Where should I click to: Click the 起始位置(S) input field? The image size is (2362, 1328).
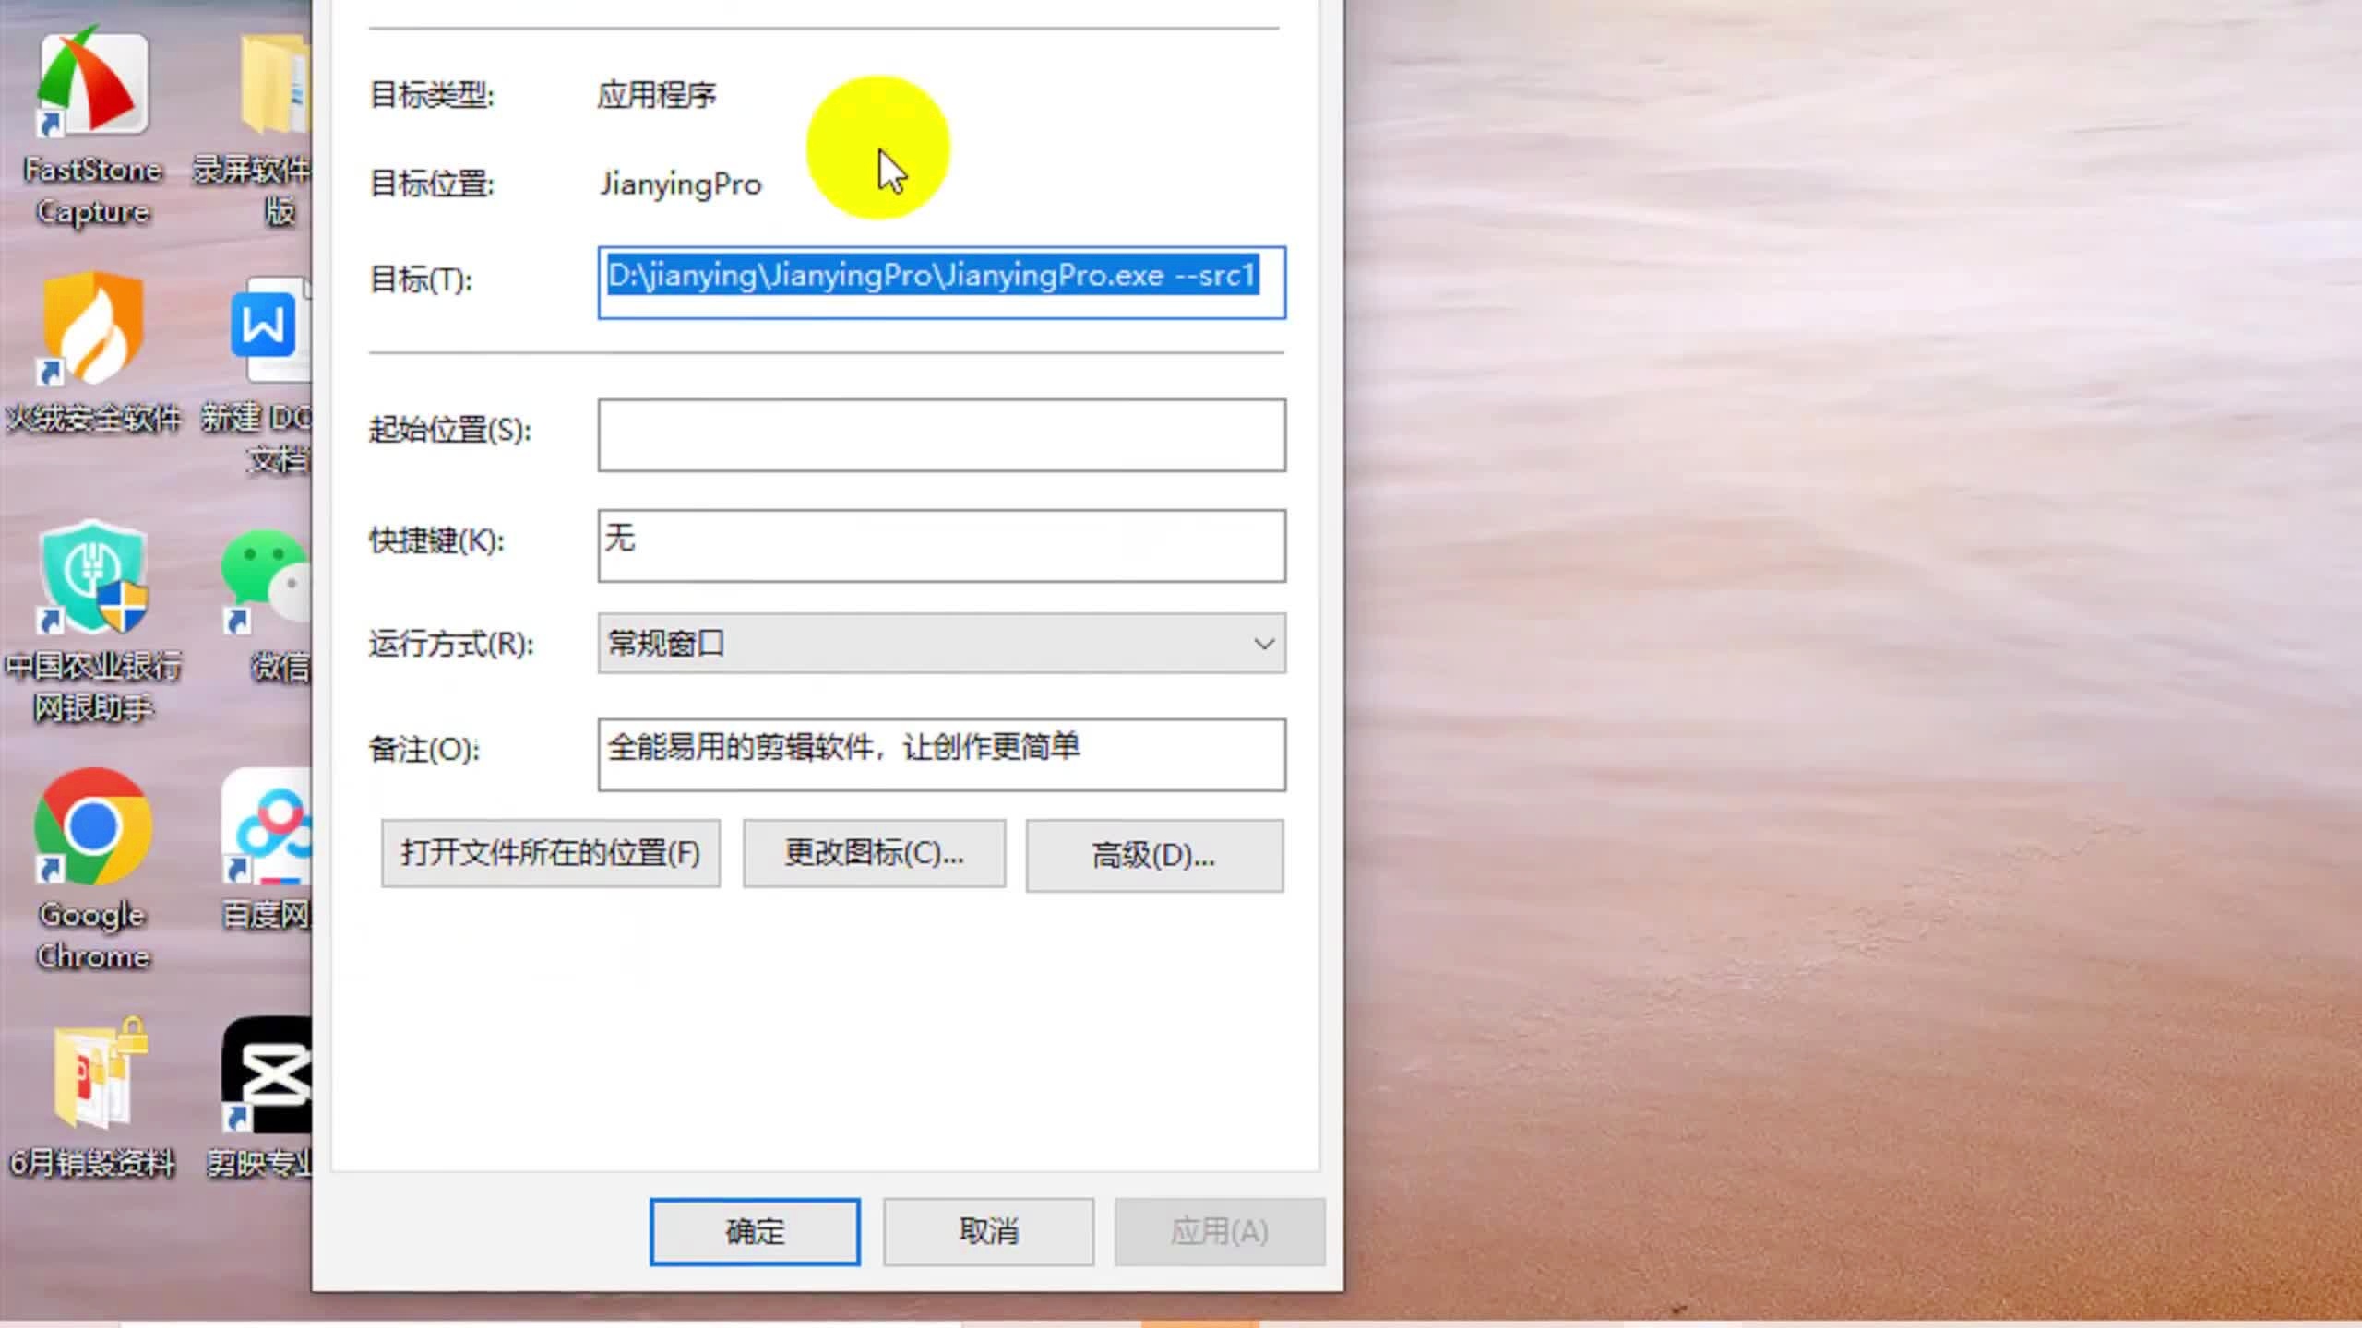[x=941, y=435]
